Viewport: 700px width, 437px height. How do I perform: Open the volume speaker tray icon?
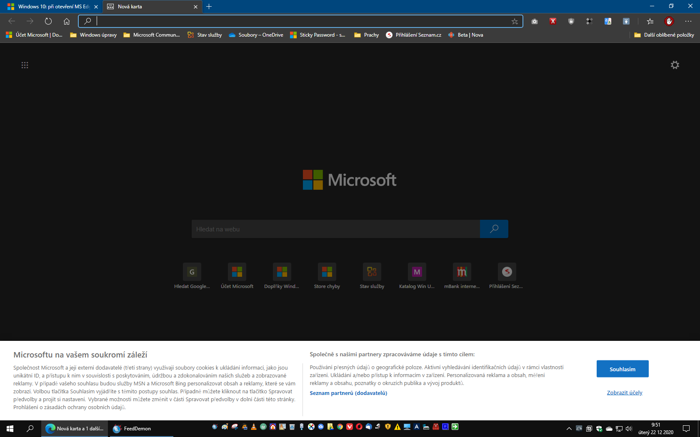coord(629,429)
